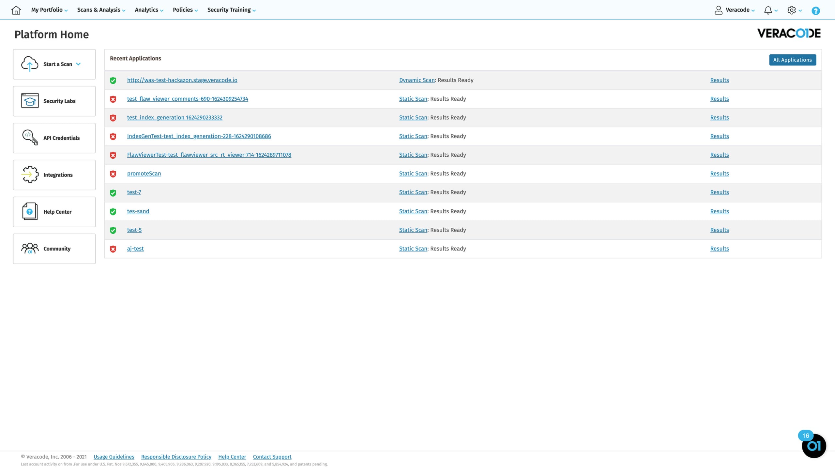Image resolution: width=835 pixels, height=469 pixels.
Task: Click the All Applications button
Action: [x=793, y=60]
